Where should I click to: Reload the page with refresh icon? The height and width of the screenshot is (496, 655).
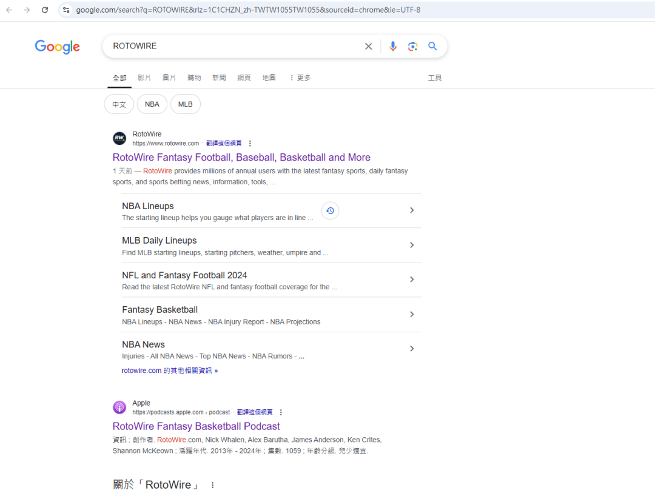tap(45, 10)
